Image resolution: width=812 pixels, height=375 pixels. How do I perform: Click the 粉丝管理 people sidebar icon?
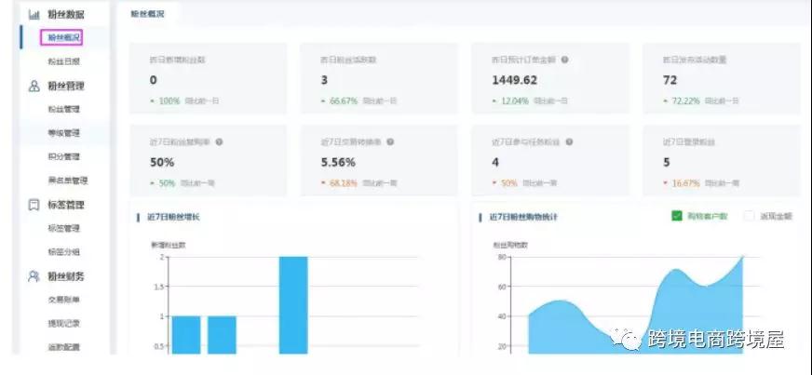click(x=34, y=87)
